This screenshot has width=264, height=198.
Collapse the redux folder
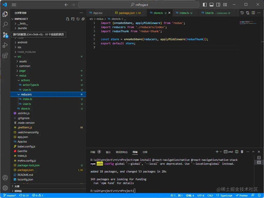(17, 76)
